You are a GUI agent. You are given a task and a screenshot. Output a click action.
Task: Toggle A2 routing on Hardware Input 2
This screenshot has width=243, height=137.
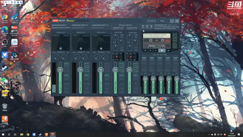tap(87, 67)
